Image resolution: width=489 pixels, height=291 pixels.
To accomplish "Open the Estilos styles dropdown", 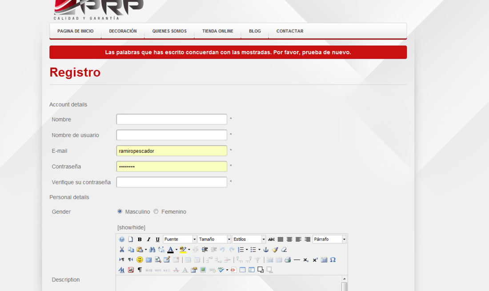I will tap(249, 239).
